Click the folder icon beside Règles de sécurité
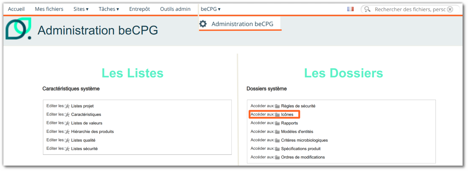The width and height of the screenshot is (468, 171). [277, 106]
